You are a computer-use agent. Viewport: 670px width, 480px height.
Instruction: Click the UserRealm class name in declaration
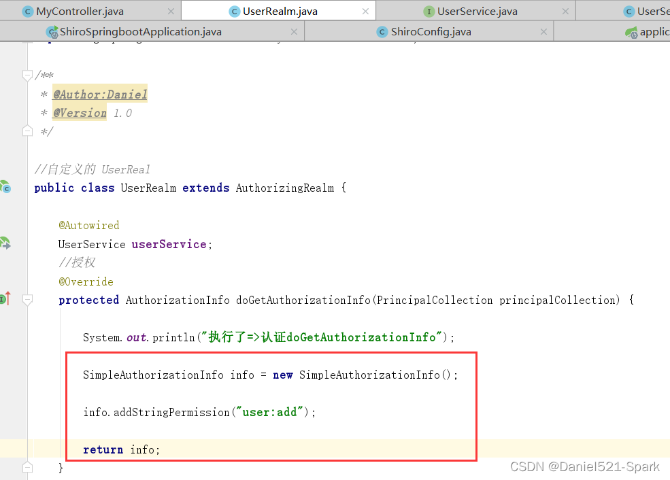click(148, 188)
